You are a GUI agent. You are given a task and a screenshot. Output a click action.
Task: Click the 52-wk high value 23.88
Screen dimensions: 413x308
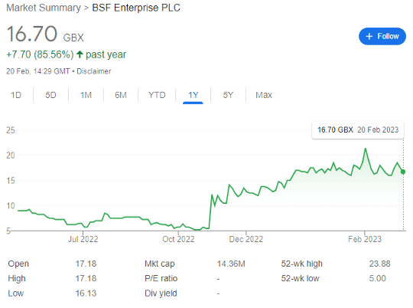pos(379,264)
